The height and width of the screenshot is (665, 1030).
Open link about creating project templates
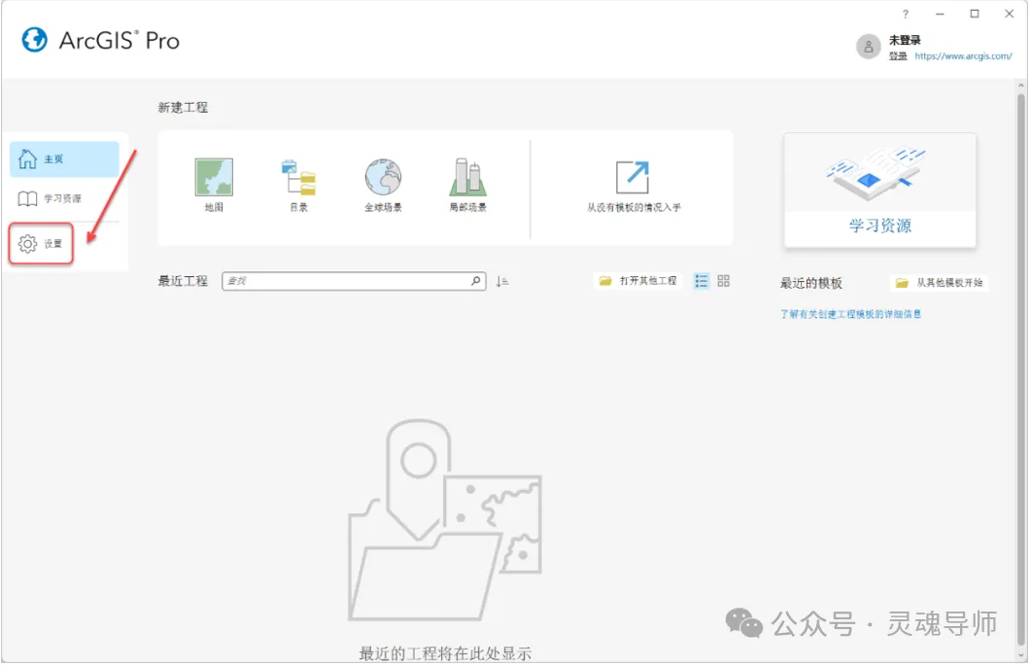coord(850,314)
